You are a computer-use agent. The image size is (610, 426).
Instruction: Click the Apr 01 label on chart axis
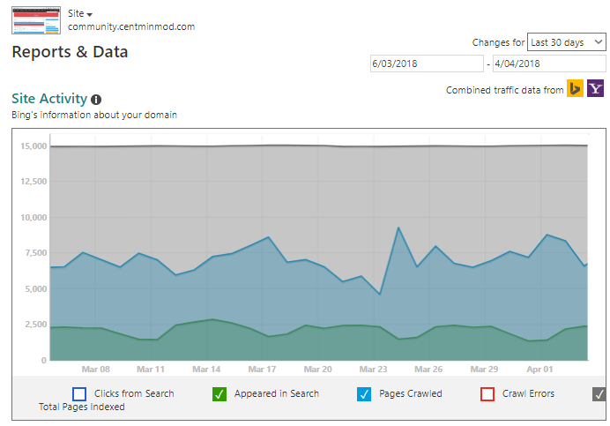[x=539, y=370]
